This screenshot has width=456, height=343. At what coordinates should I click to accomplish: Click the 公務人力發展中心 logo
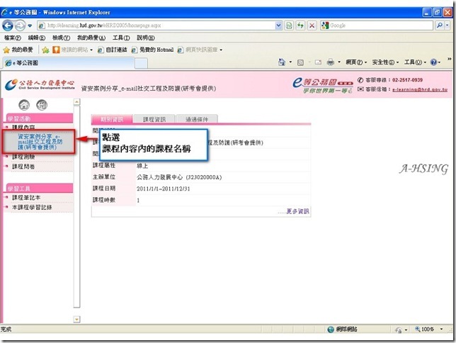coord(40,84)
